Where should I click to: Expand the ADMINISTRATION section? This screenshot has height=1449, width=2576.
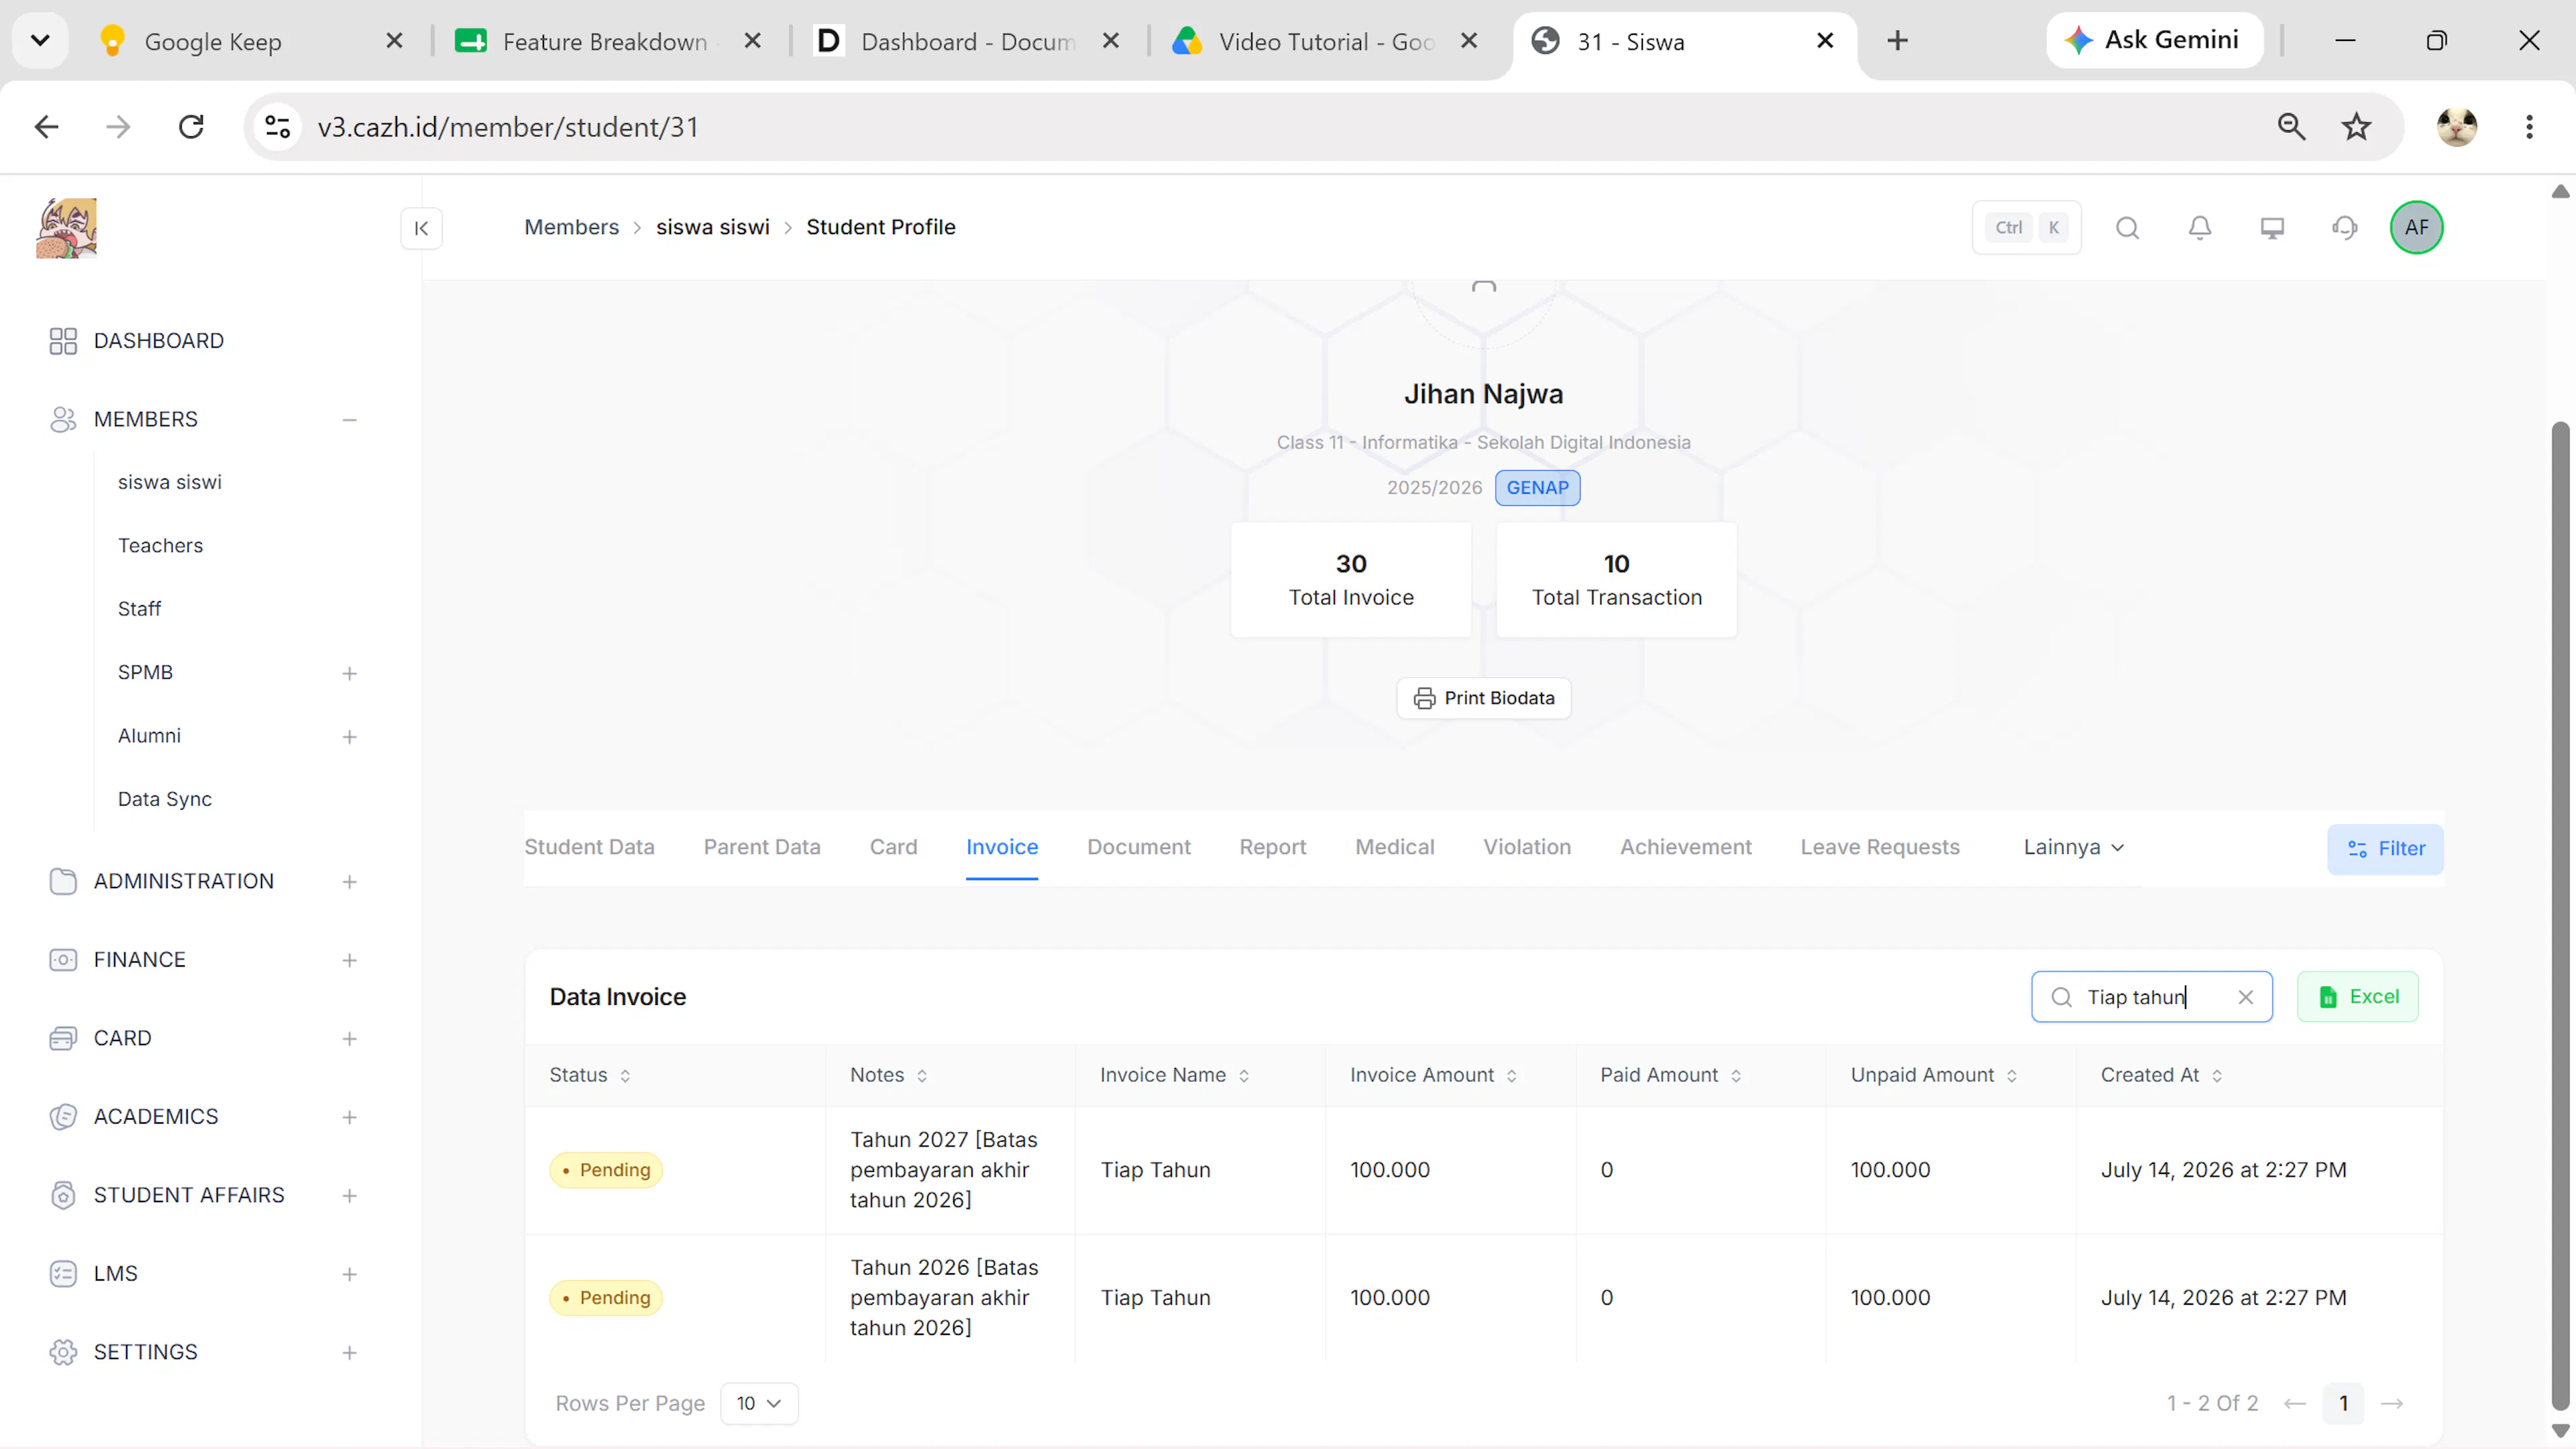pyautogui.click(x=349, y=882)
